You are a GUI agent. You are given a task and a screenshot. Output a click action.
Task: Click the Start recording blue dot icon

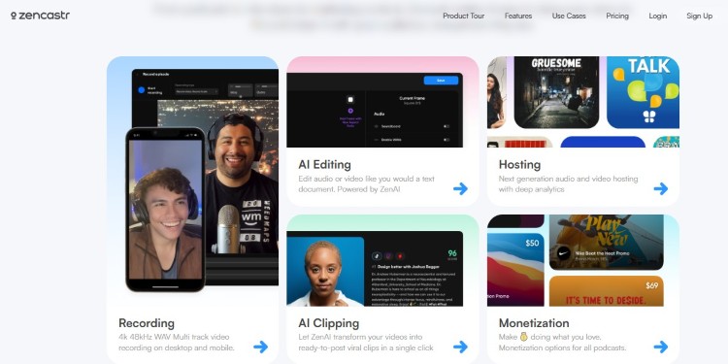coord(142,90)
